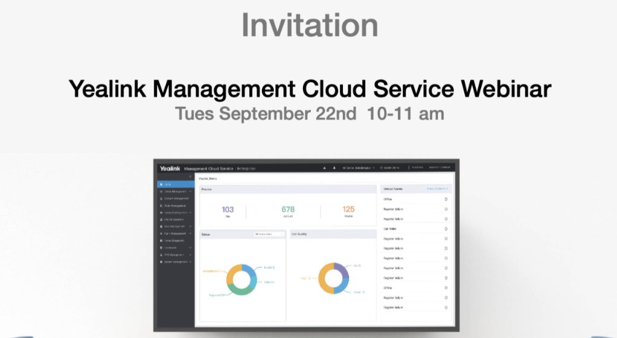
Task: Open Device Management menu label
Action: [x=175, y=191]
